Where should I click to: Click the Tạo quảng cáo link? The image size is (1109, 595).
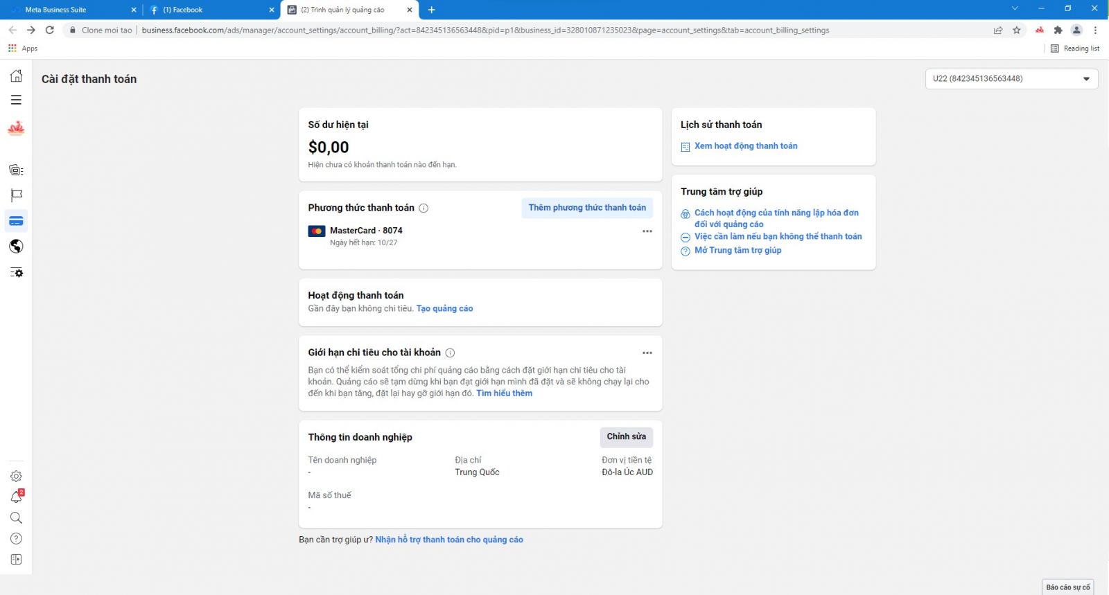[445, 309]
